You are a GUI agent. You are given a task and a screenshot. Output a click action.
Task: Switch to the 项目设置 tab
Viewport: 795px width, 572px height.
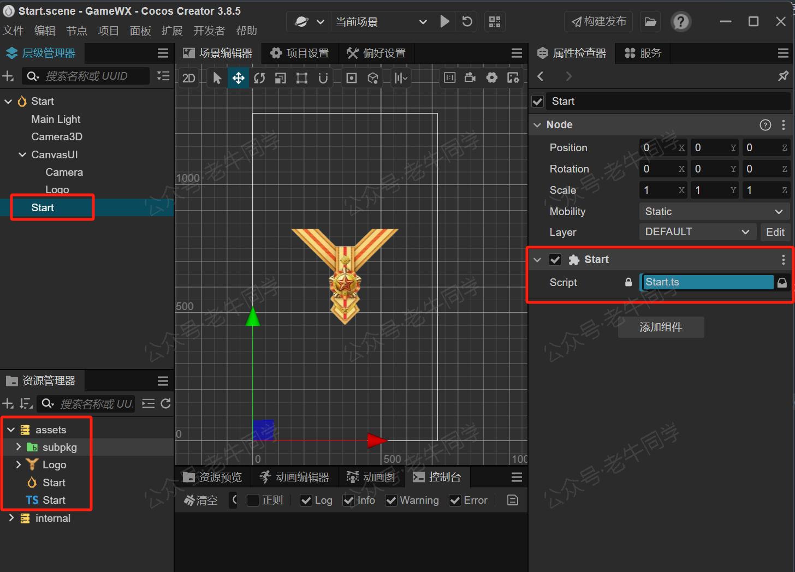coord(300,53)
